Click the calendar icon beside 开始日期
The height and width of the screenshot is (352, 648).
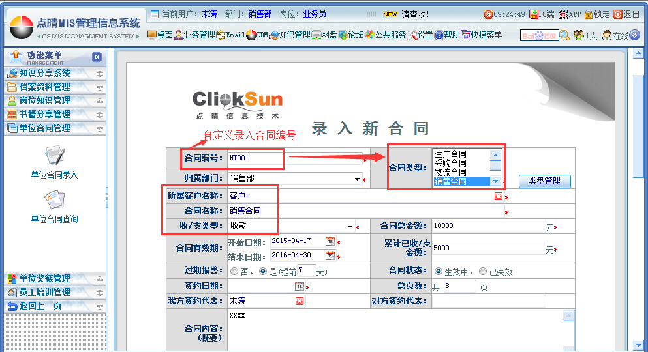point(330,242)
